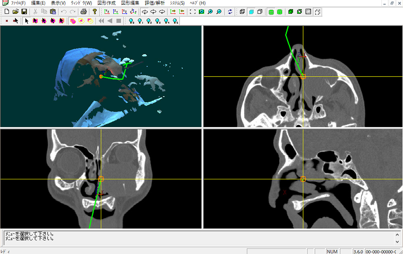This screenshot has height=254, width=403.
Task: Click the Copy icon
Action: pyautogui.click(x=44, y=12)
